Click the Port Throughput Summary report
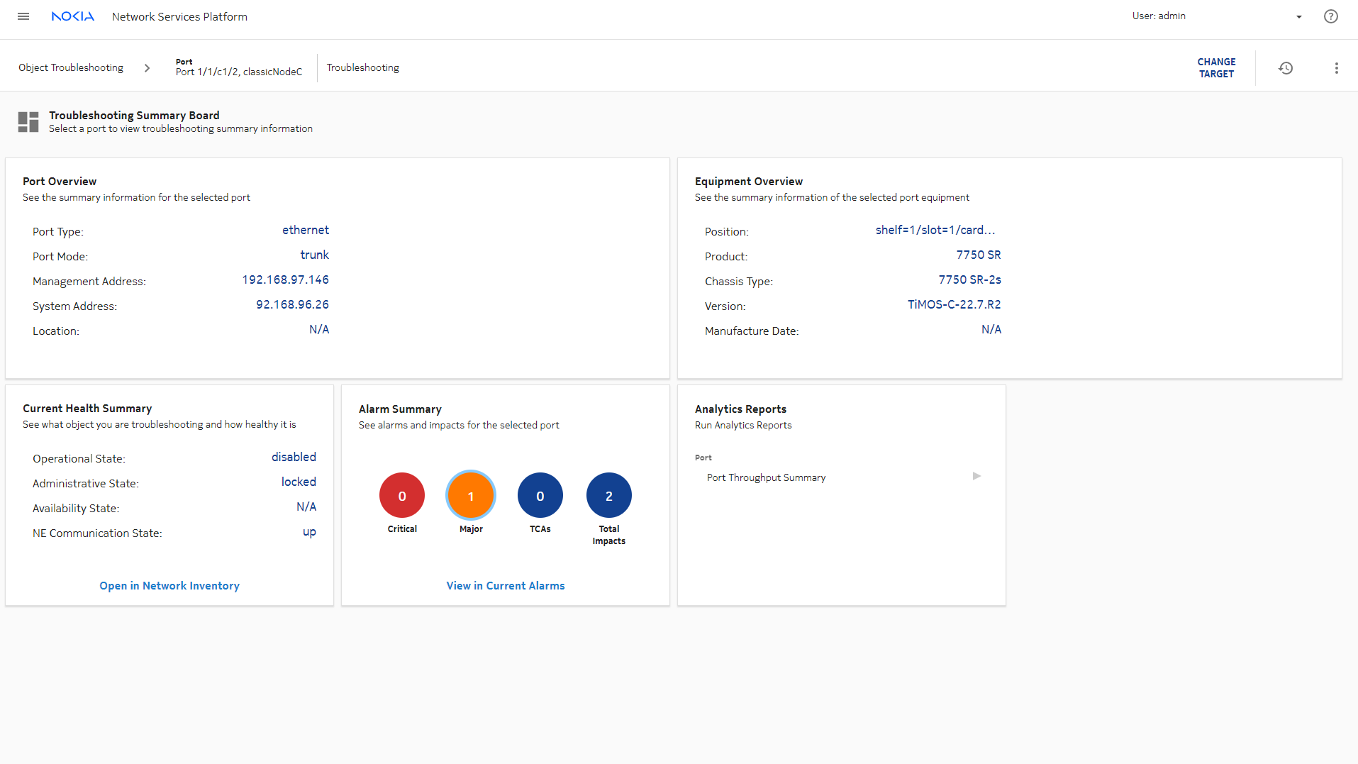 tap(766, 478)
